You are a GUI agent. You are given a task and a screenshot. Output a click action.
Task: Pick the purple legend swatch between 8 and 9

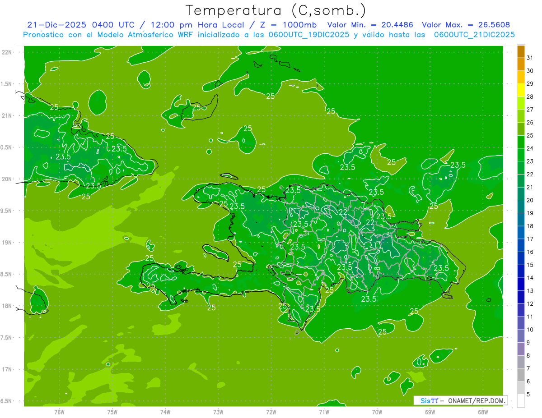pyautogui.click(x=521, y=349)
